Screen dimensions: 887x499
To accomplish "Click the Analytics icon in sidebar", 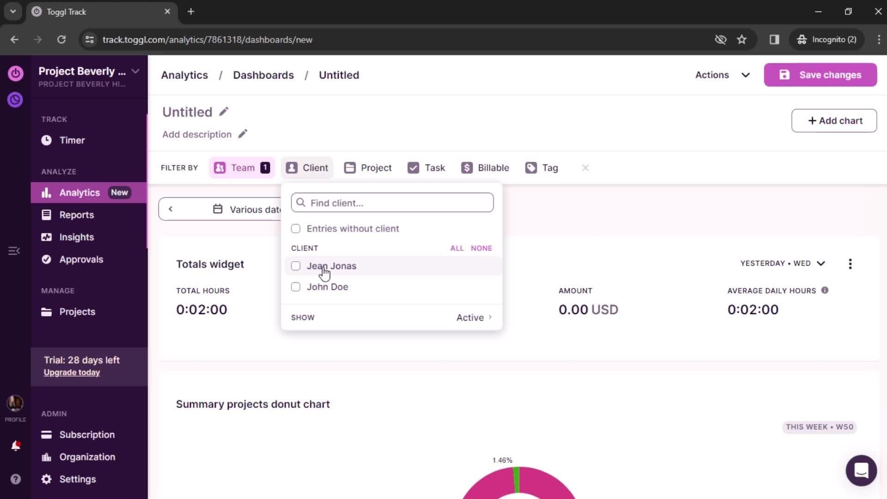I will [x=46, y=193].
